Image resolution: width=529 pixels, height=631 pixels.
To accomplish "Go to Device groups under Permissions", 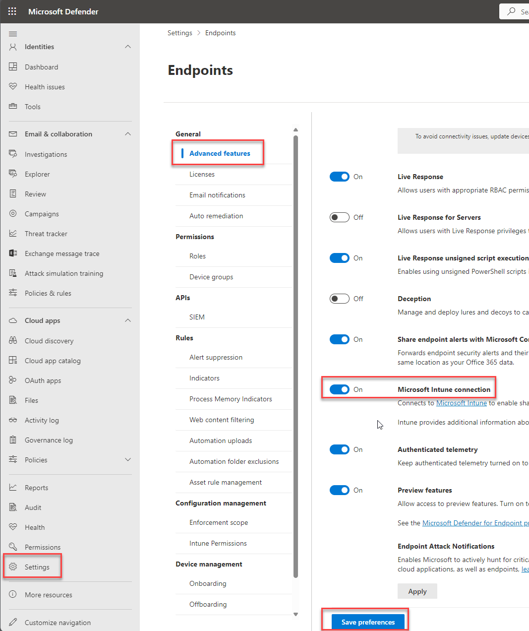I will click(211, 277).
